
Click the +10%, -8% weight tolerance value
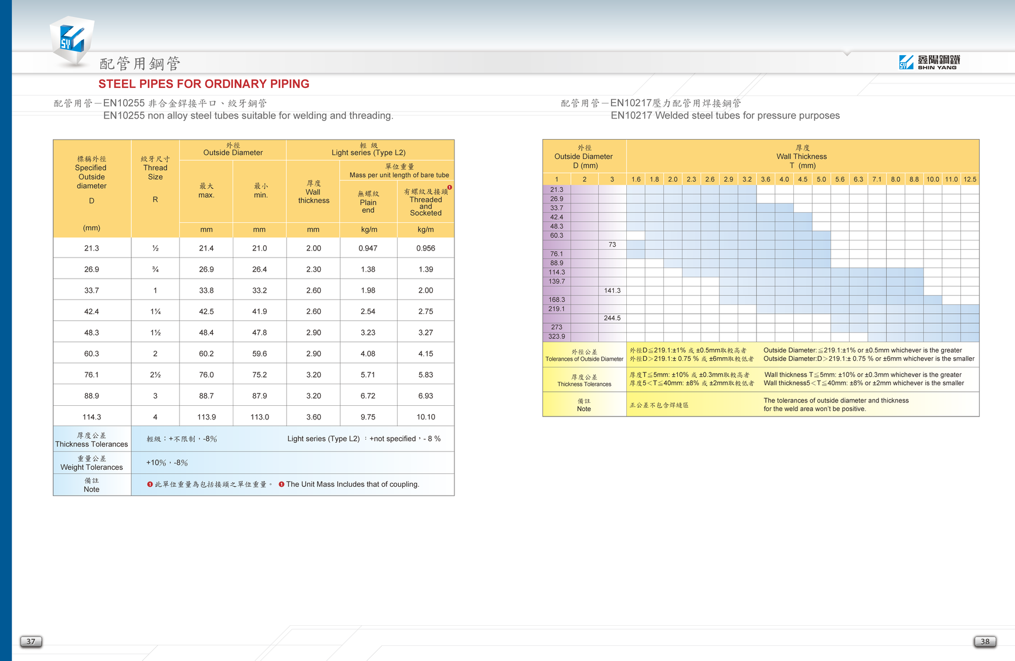click(167, 463)
